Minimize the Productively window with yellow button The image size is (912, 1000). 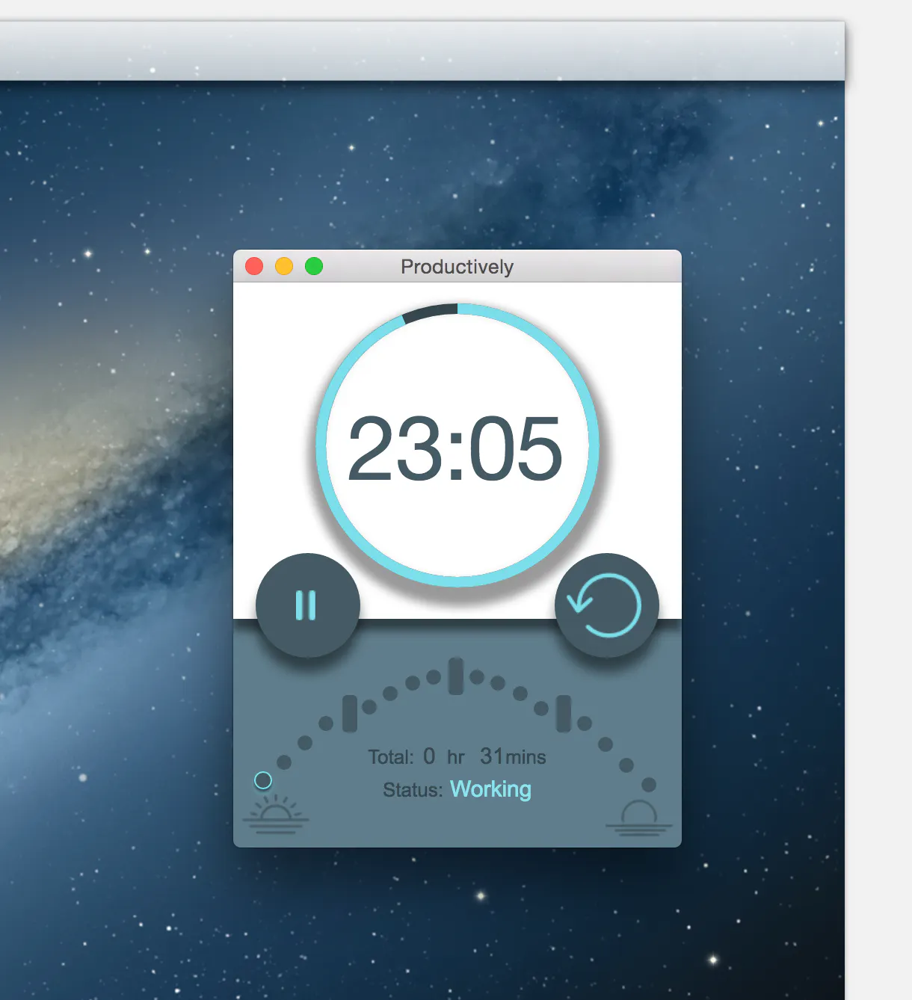284,266
